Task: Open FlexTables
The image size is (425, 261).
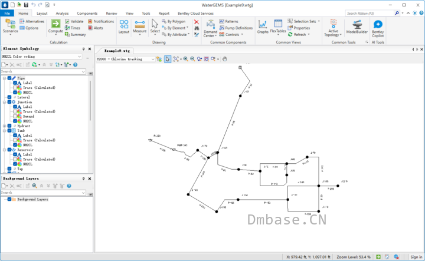Action: pos(278,27)
